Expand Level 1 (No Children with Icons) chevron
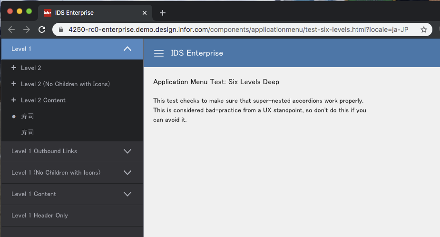Viewport: 440px width, 237px height. [x=127, y=173]
